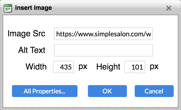Click the Alt Text label
This screenshot has height=110, width=181.
[32, 50]
